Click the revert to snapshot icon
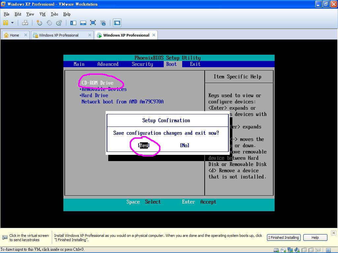 click(49, 23)
